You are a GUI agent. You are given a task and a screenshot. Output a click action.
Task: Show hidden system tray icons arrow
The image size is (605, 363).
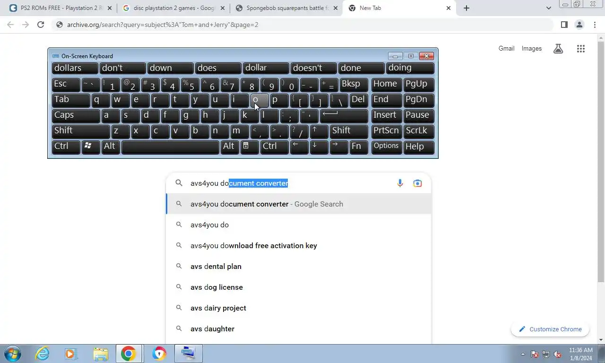coord(523,354)
